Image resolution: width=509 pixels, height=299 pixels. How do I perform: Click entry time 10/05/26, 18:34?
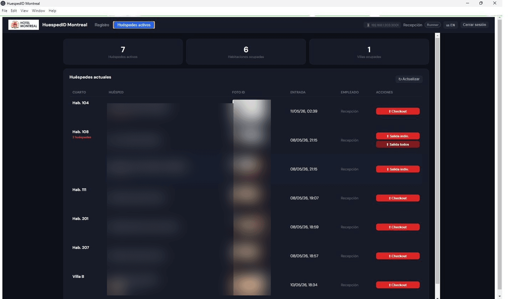tap(304, 285)
